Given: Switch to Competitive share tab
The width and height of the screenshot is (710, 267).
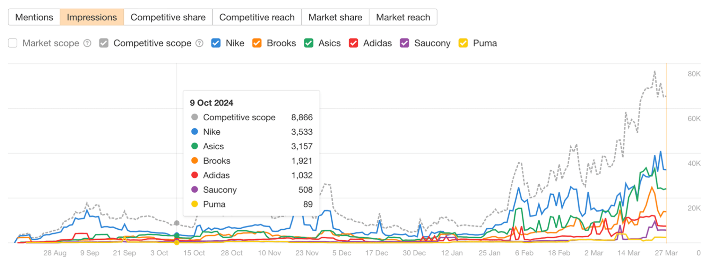Looking at the screenshot, I should click(x=168, y=17).
